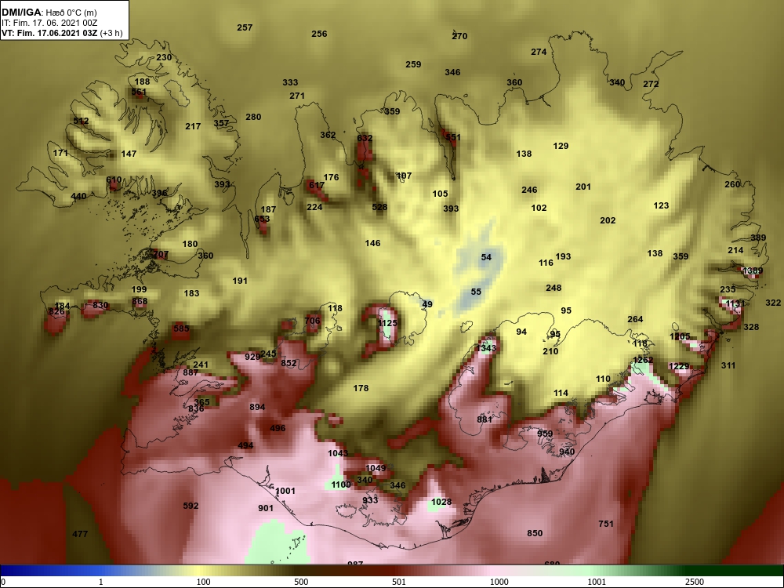Click the map value '55'
This screenshot has width=784, height=588.
tap(476, 292)
